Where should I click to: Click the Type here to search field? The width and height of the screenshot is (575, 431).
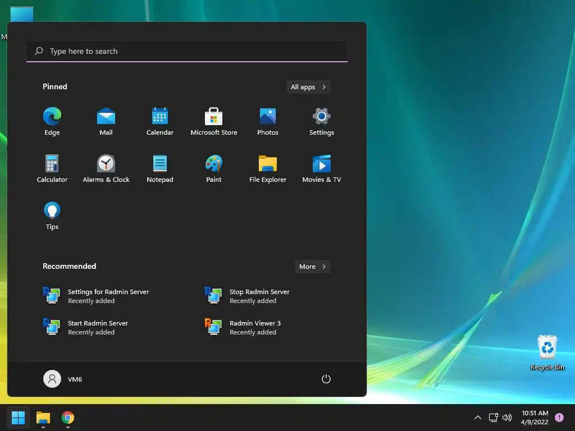(x=186, y=51)
